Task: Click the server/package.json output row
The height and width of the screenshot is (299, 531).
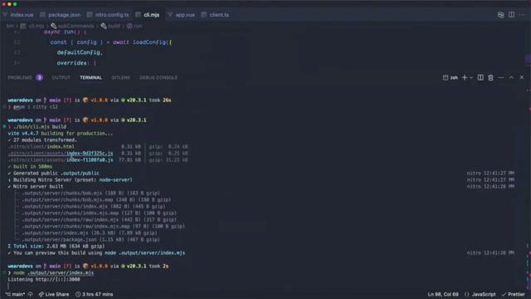Action: pos(91,239)
